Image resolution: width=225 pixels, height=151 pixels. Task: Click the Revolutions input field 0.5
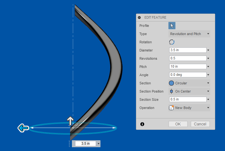(188, 58)
